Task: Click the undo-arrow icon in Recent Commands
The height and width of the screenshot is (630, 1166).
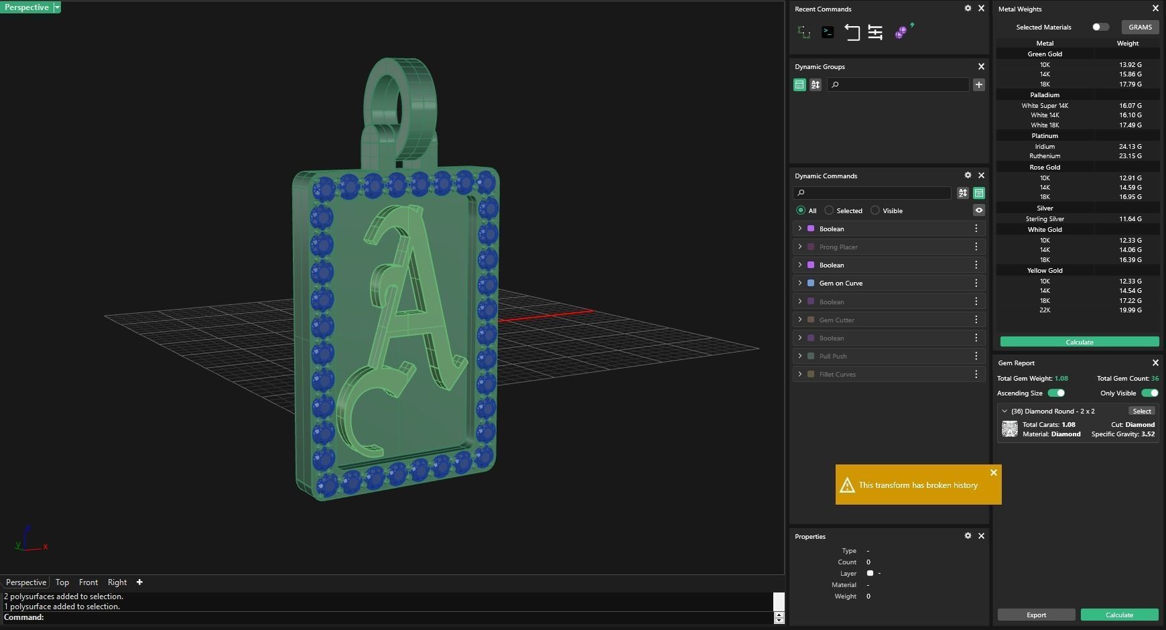Action: pos(852,32)
